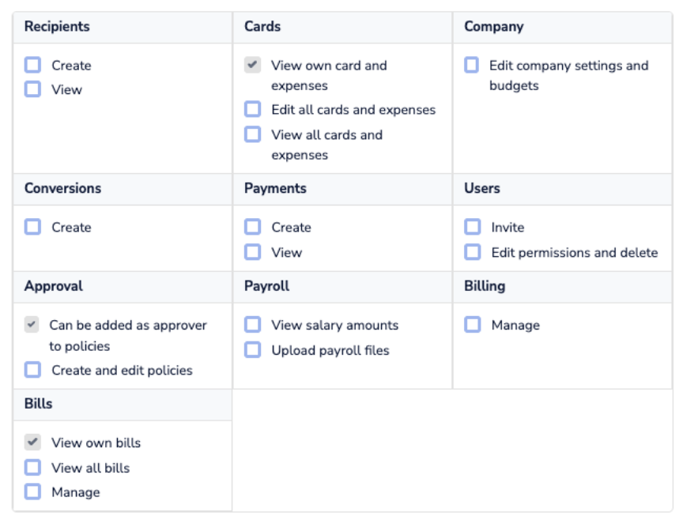Image resolution: width=683 pixels, height=520 pixels.
Task: Enable Edit company settings and budgets
Action: pos(472,65)
